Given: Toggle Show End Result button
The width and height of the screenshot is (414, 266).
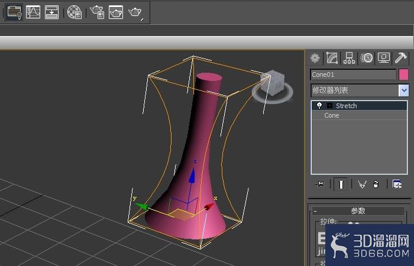Looking at the screenshot, I should [341, 184].
